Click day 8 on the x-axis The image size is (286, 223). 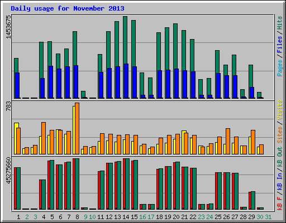point(77,217)
